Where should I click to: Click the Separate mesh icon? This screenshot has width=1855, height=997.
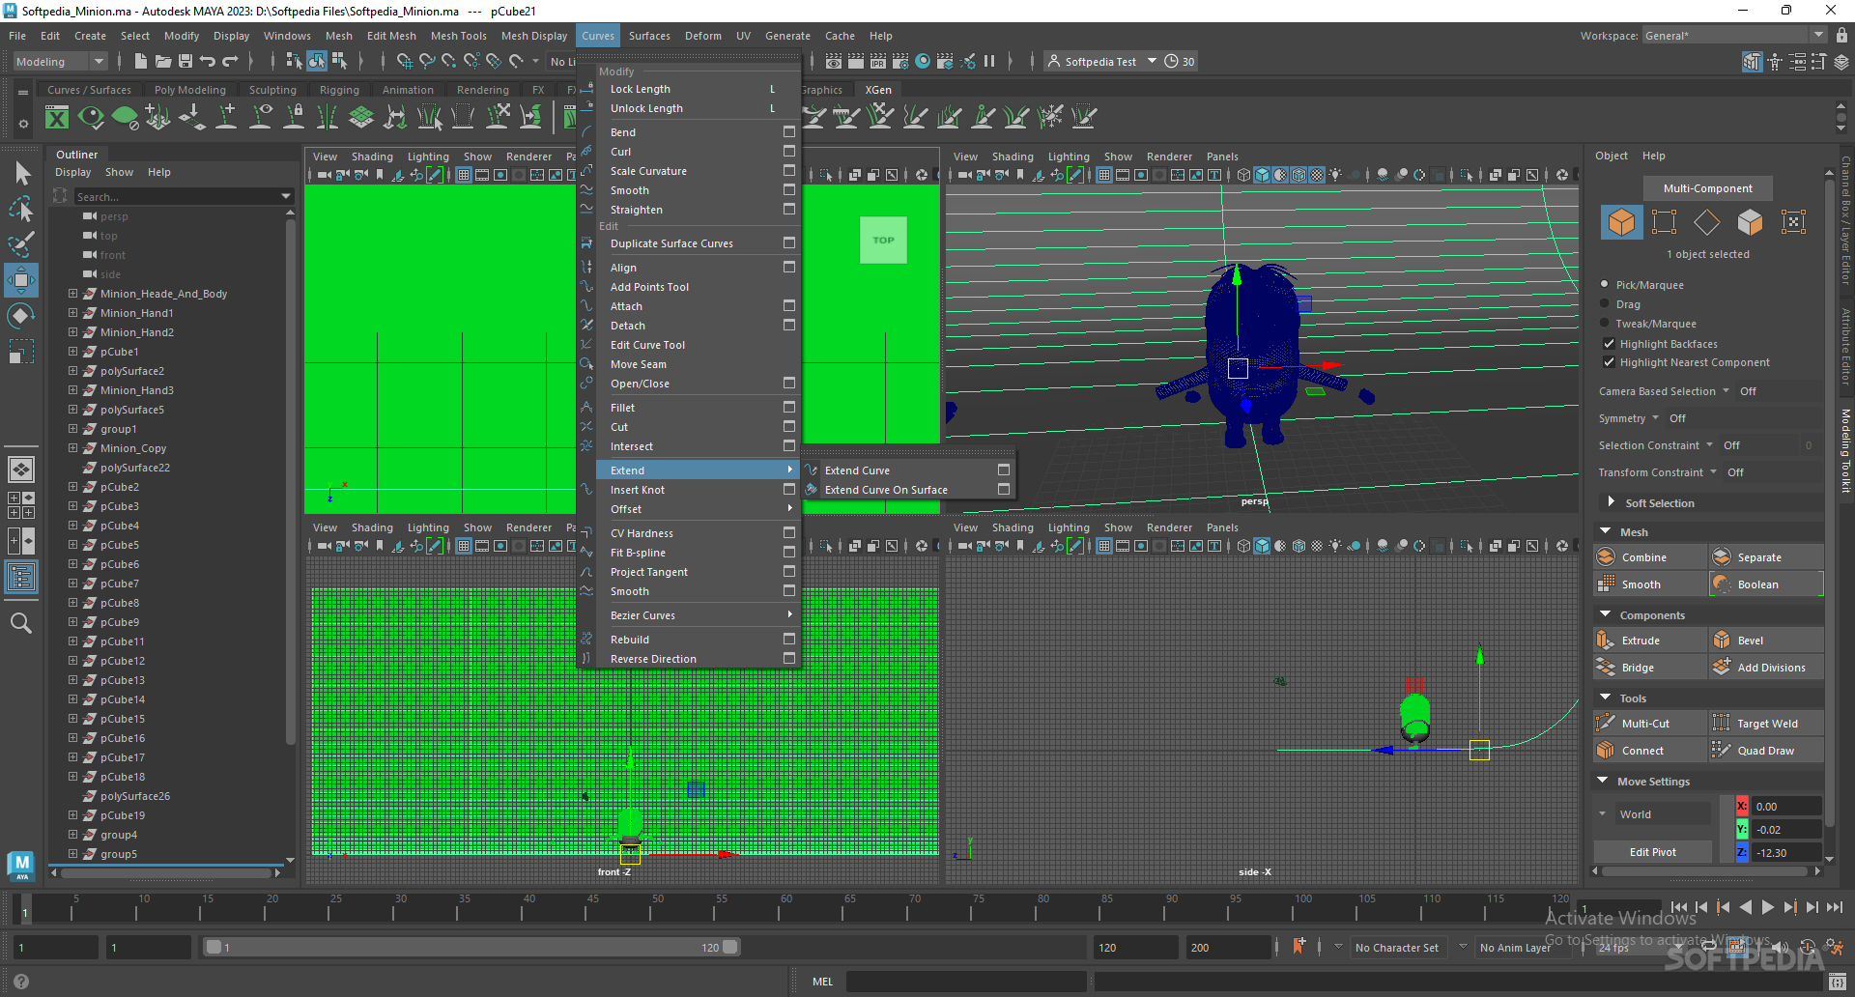tap(1722, 557)
